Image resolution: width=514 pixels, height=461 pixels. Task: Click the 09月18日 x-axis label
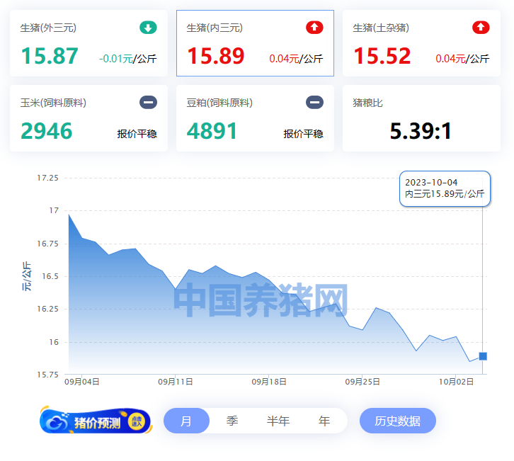pyautogui.click(x=269, y=382)
